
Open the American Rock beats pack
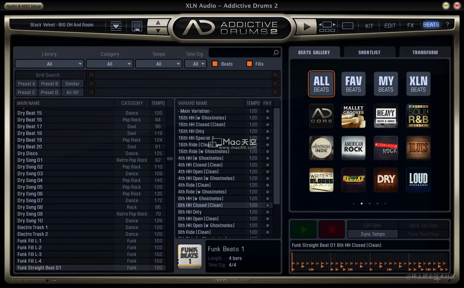point(354,148)
